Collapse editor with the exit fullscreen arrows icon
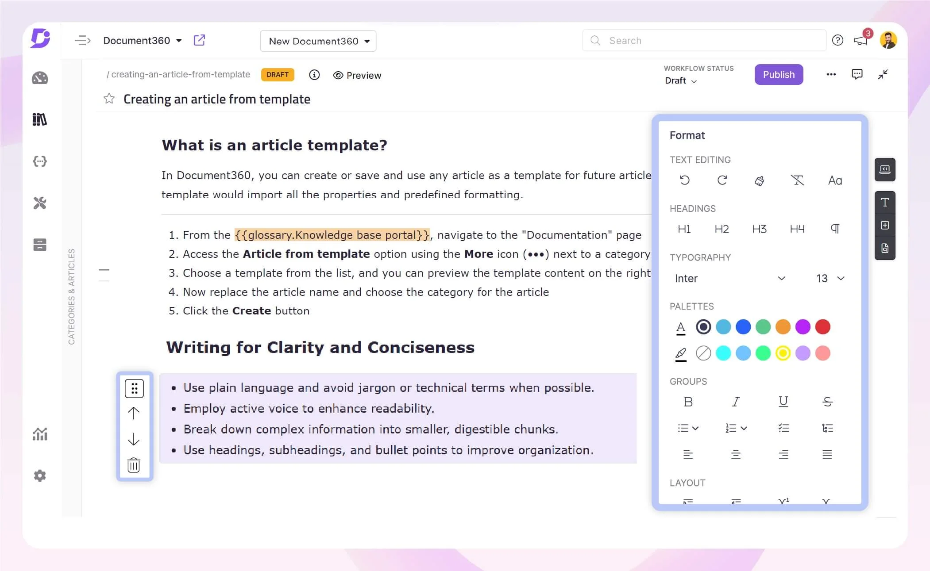Viewport: 930px width, 571px height. click(x=883, y=74)
